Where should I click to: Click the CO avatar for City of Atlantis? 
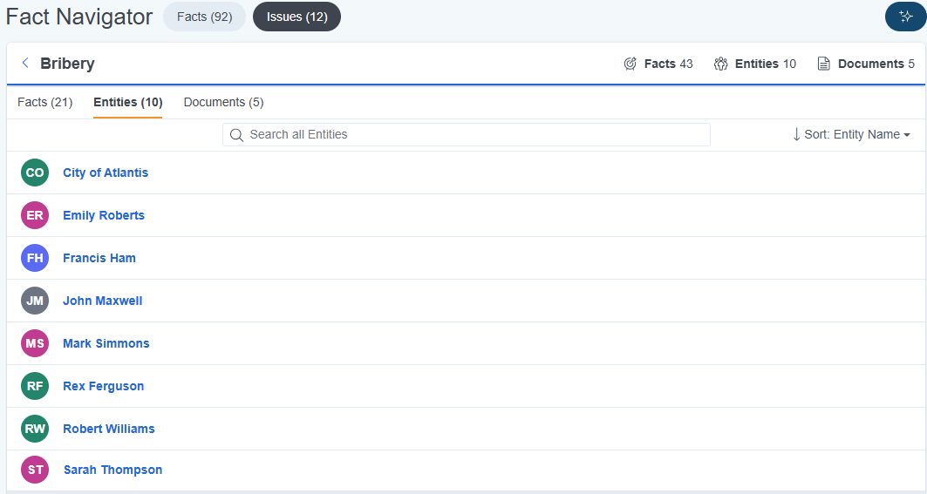pos(35,173)
